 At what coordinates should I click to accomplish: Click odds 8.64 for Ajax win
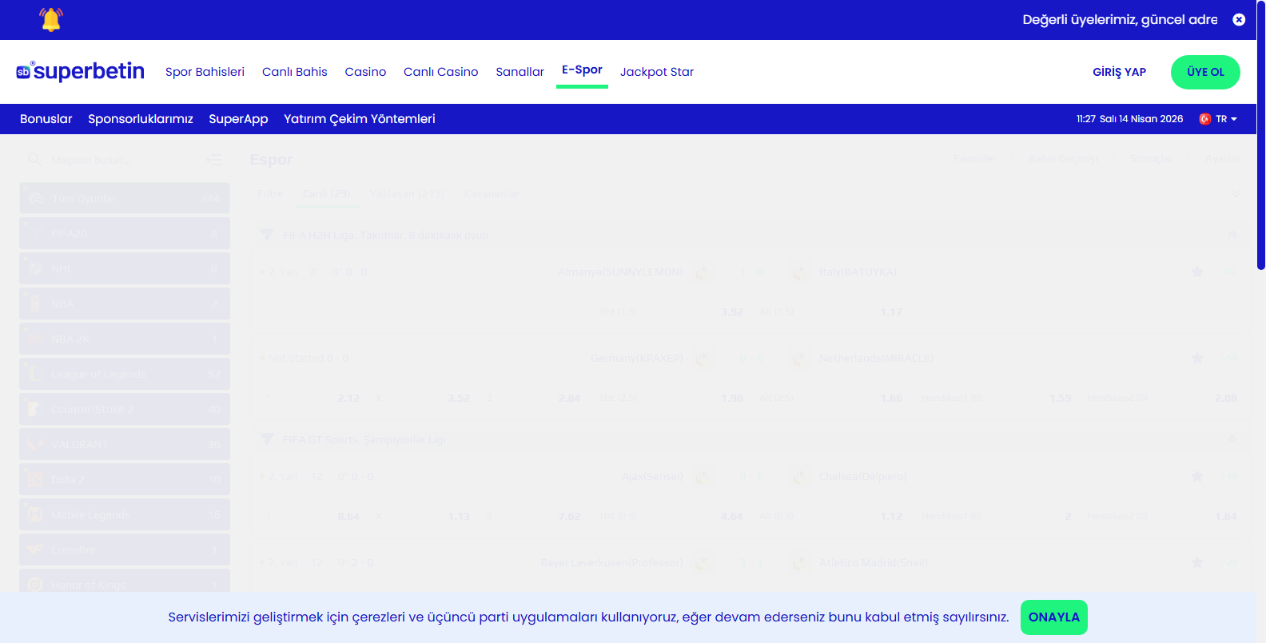tap(348, 516)
